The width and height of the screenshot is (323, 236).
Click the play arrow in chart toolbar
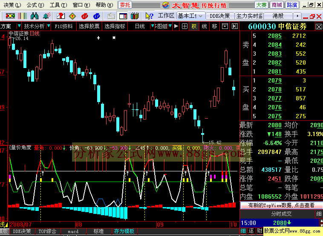(x=176, y=26)
